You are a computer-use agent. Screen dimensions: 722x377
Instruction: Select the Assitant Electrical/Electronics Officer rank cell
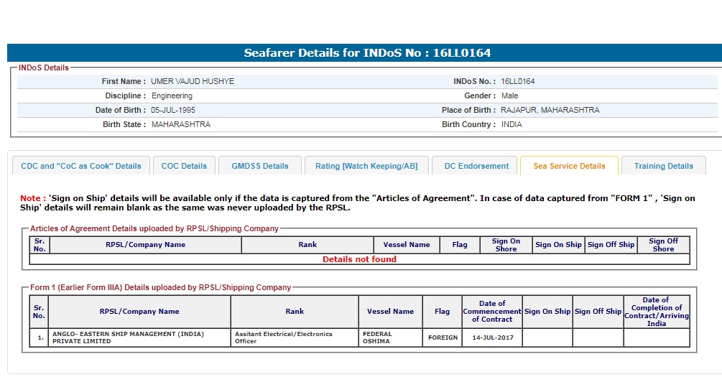pyautogui.click(x=295, y=338)
